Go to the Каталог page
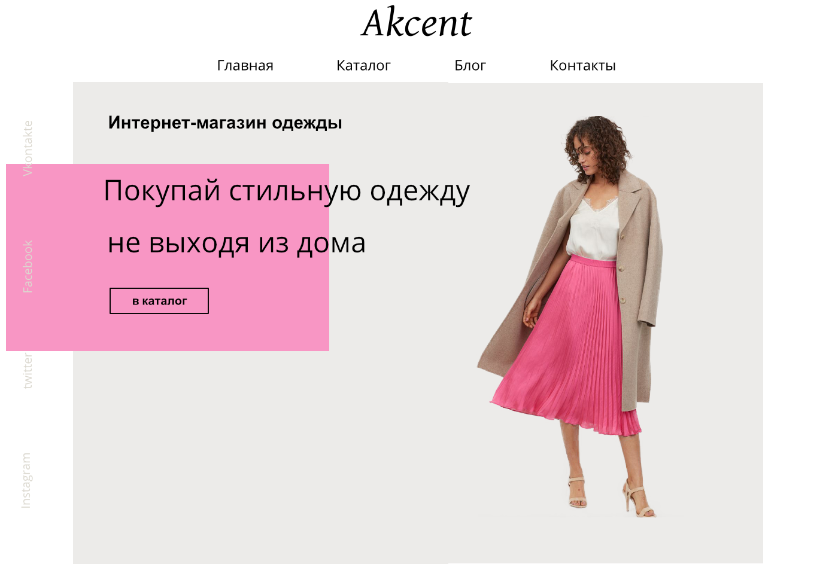 (x=363, y=65)
